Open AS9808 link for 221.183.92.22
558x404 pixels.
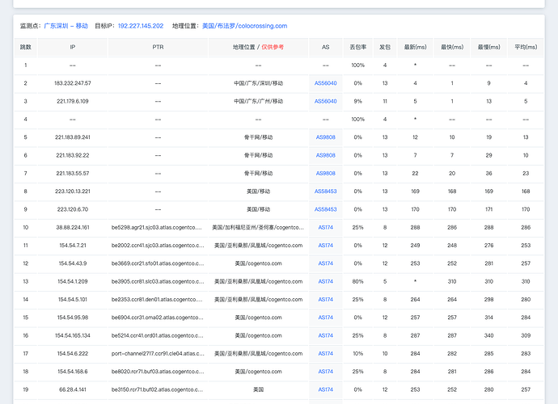click(x=326, y=155)
